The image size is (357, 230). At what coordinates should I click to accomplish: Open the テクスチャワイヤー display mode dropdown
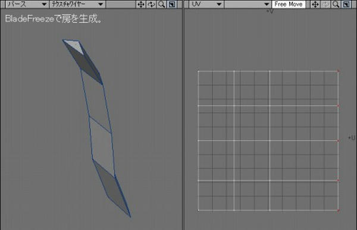click(x=77, y=4)
